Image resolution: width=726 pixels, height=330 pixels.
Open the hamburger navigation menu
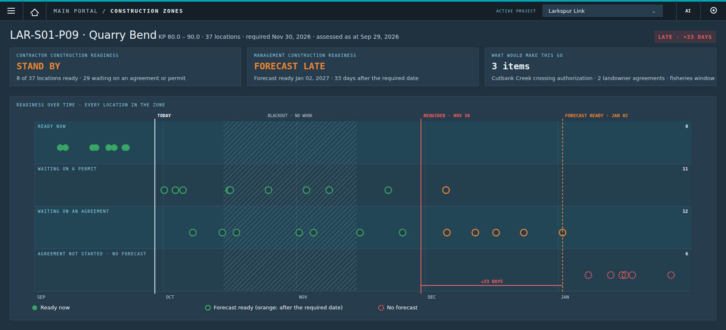(11, 11)
